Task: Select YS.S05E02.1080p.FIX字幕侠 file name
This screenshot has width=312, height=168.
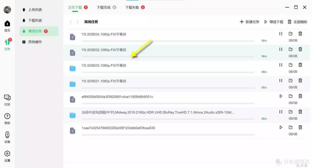Action: 104,50
